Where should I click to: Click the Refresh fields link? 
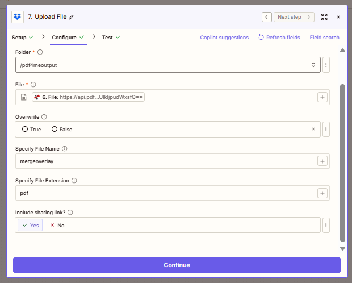click(x=279, y=38)
